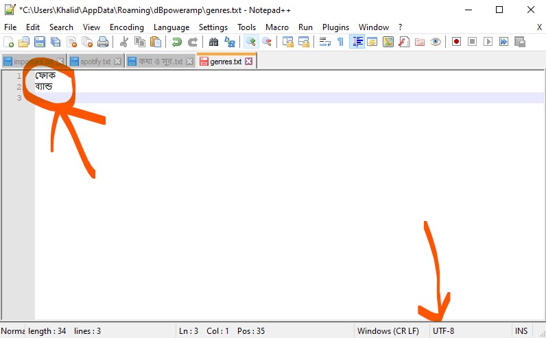Click the Print icon in the toolbar
The height and width of the screenshot is (338, 546).
click(103, 42)
